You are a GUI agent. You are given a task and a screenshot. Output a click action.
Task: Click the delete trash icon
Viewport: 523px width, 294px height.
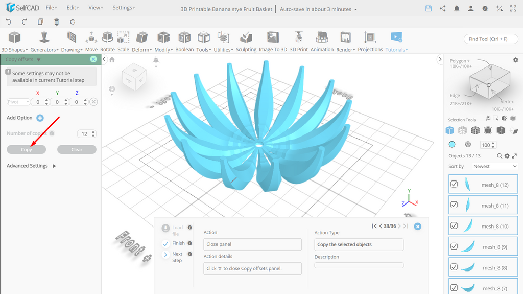coord(56,22)
